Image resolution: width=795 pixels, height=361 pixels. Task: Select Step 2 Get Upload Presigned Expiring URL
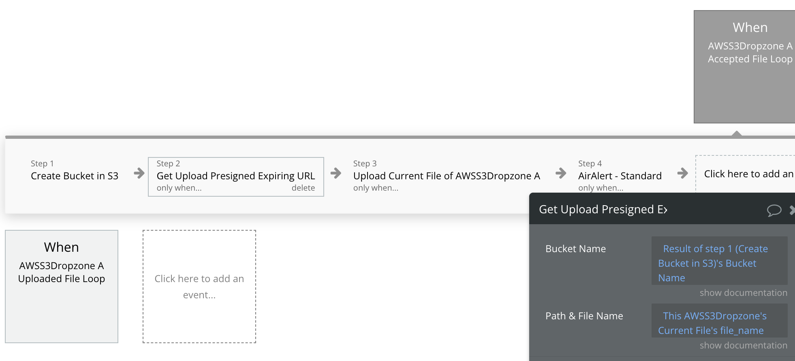pyautogui.click(x=236, y=177)
